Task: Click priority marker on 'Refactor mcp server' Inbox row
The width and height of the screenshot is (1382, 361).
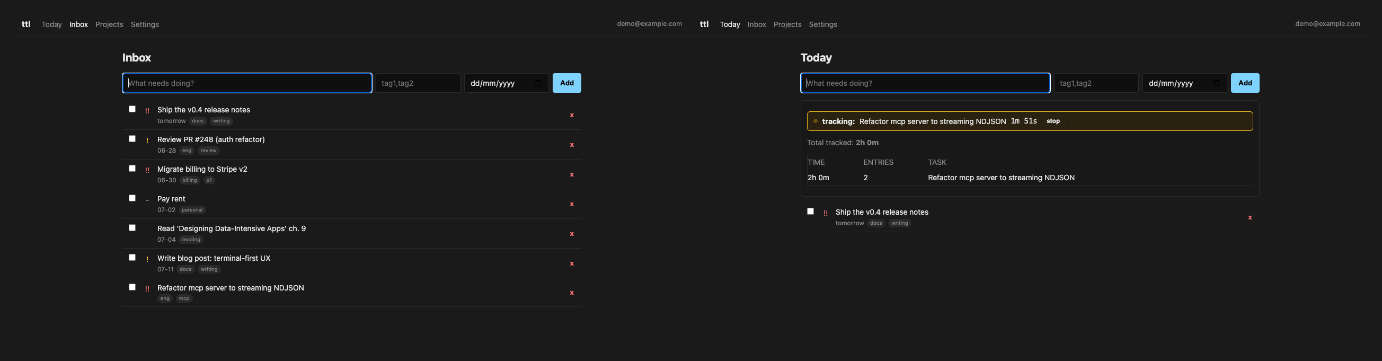Action: tap(147, 288)
